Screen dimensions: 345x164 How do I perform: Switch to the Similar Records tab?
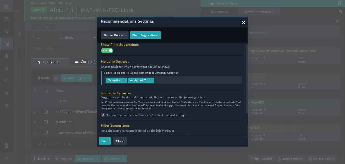click(x=114, y=35)
